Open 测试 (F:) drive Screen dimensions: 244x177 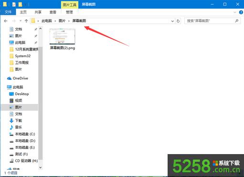coord(21,154)
